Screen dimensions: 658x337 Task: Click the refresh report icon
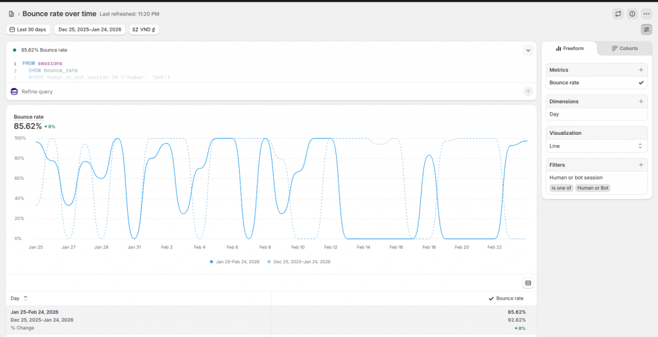[618, 14]
